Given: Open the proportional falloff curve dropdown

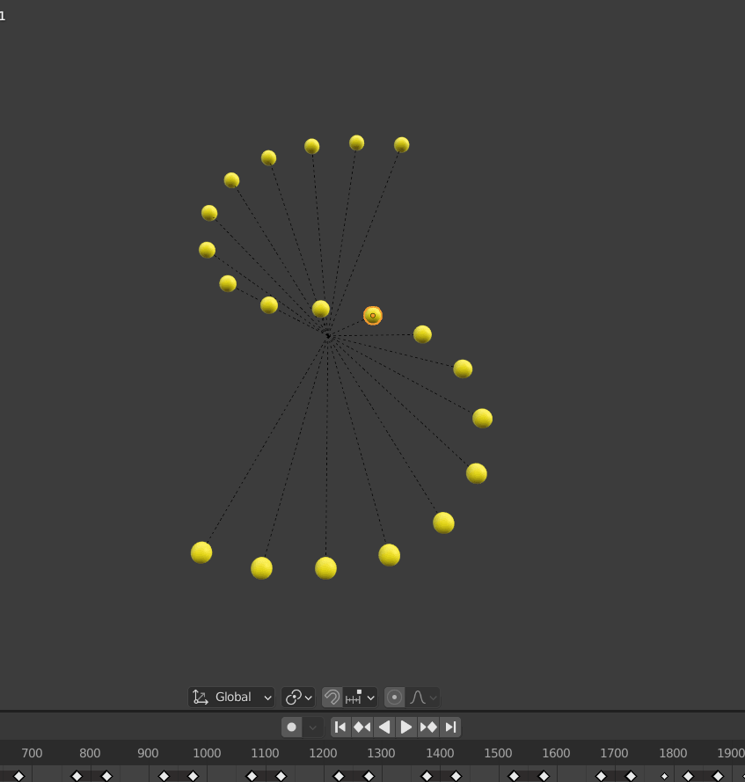Looking at the screenshot, I should click(x=423, y=697).
